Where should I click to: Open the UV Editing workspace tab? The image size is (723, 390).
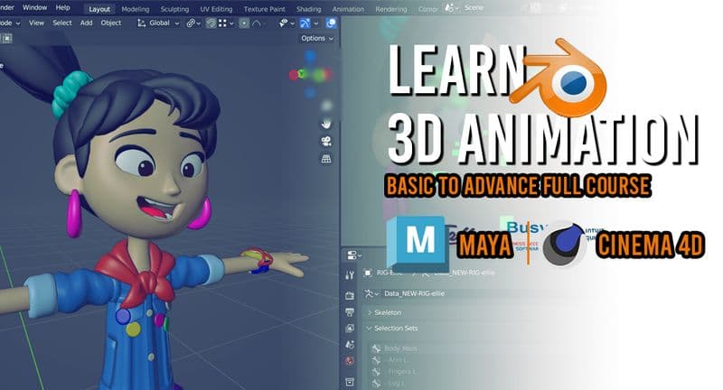(216, 9)
